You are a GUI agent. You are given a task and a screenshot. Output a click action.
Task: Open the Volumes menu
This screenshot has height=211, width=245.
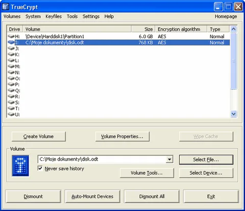click(12, 16)
